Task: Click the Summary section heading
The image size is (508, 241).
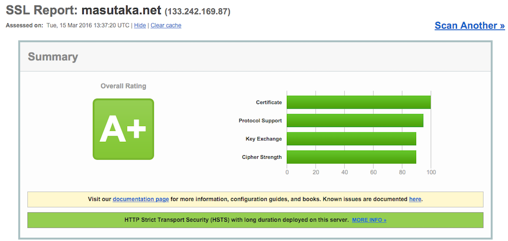Action: [x=53, y=57]
